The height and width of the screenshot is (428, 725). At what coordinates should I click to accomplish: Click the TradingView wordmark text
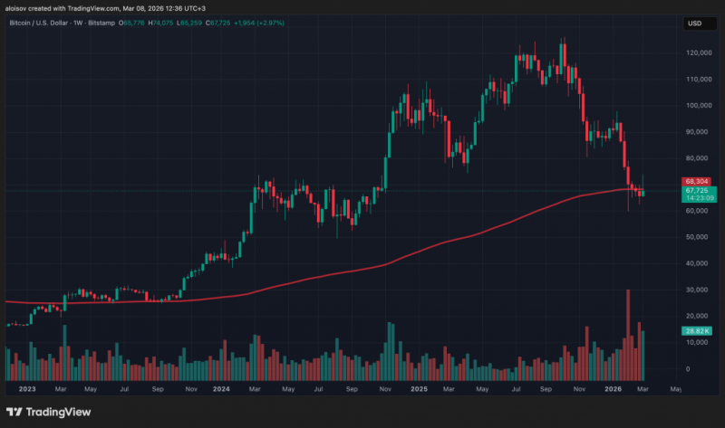pos(58,412)
